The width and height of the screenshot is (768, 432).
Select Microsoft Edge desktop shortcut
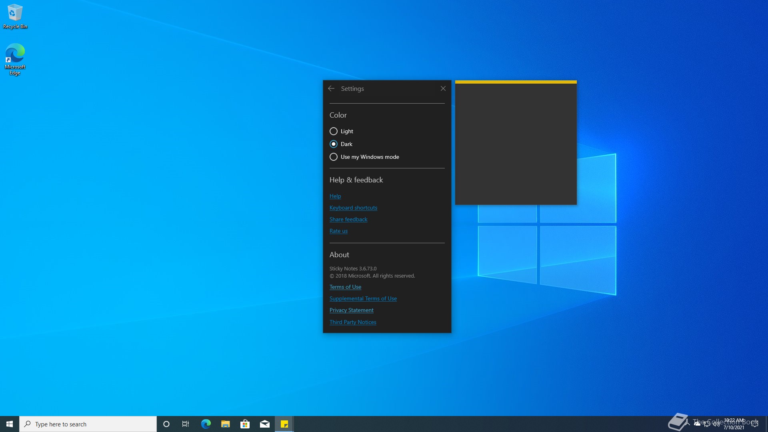coord(15,59)
